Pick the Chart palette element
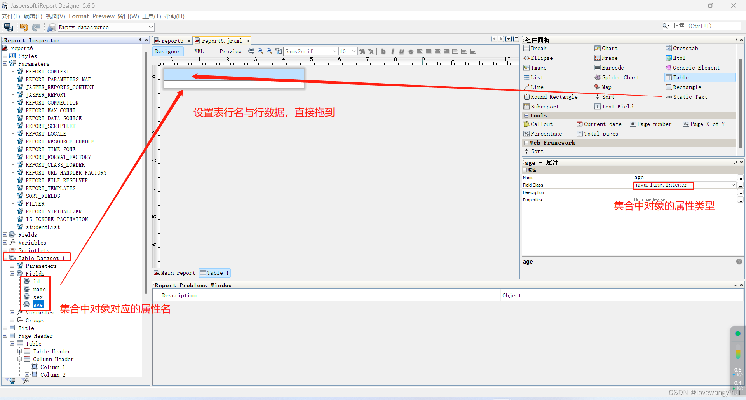This screenshot has width=746, height=400. pyautogui.click(x=606, y=48)
